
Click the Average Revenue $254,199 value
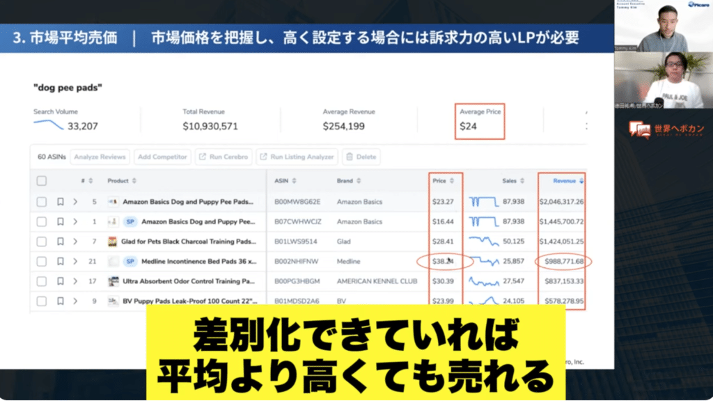click(x=344, y=126)
